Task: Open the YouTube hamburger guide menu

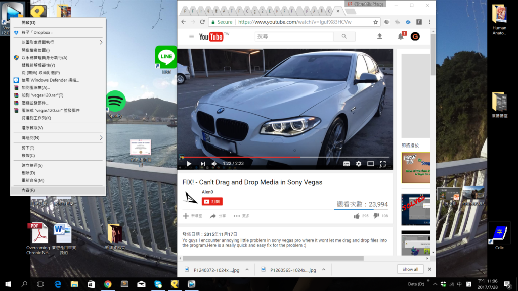Action: click(x=191, y=36)
